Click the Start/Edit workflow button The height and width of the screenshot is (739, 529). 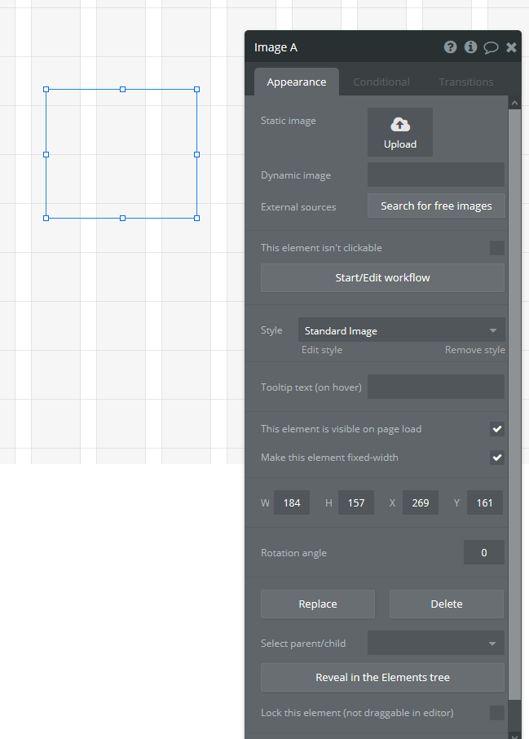tap(382, 277)
